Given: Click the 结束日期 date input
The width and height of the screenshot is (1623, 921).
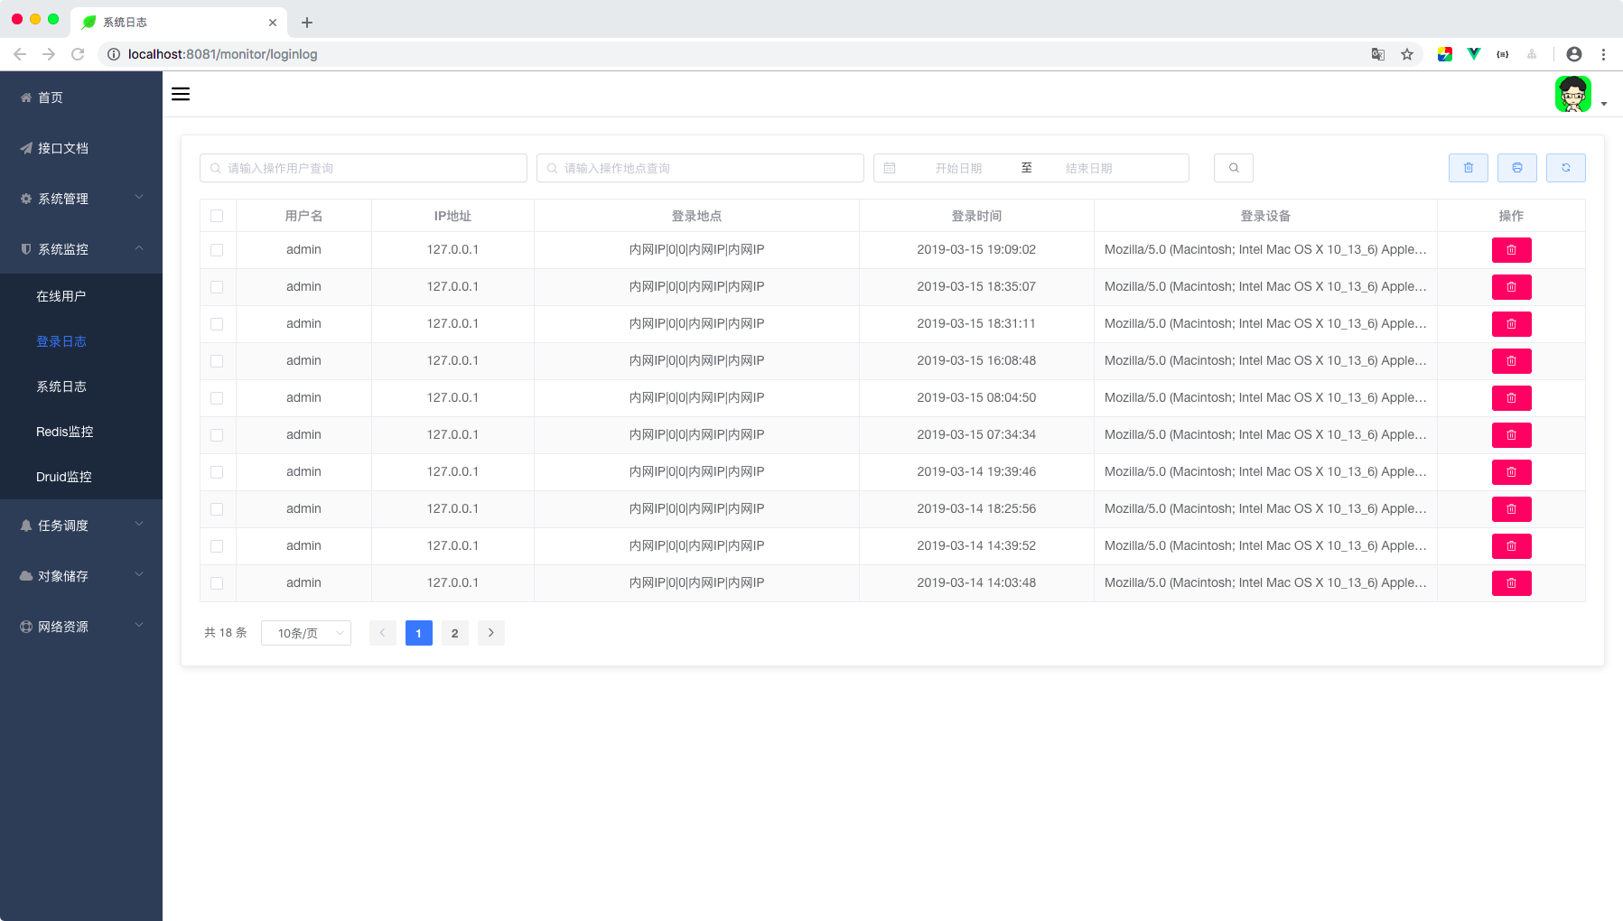Looking at the screenshot, I should 1088,168.
